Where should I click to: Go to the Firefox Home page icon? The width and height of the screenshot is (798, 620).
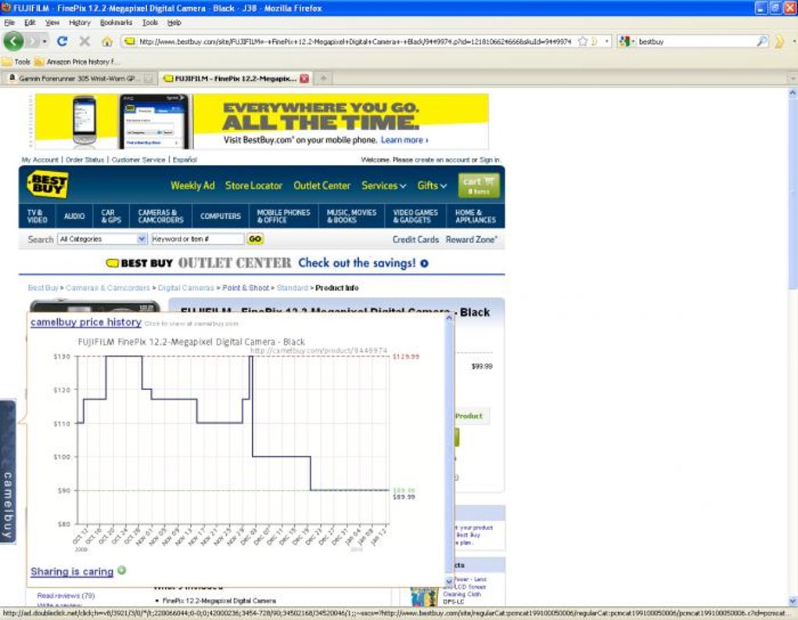tap(107, 41)
